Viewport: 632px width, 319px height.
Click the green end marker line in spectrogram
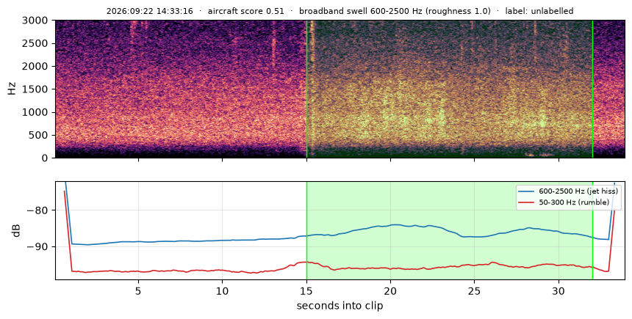pos(592,89)
